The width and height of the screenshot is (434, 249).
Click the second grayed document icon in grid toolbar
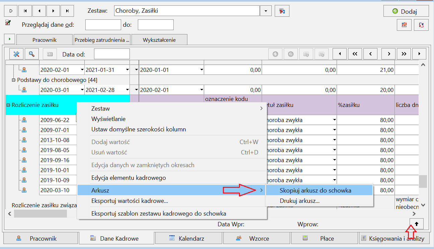click(x=322, y=54)
